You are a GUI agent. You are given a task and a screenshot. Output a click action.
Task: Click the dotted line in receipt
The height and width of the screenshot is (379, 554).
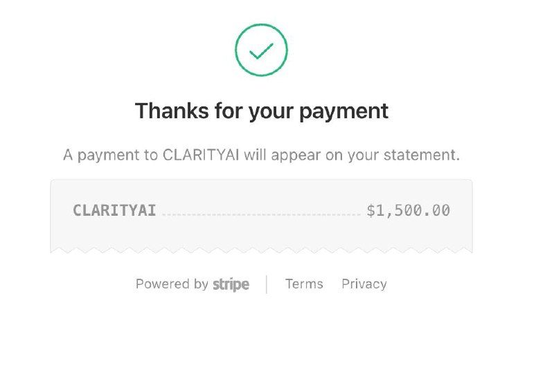261,214
